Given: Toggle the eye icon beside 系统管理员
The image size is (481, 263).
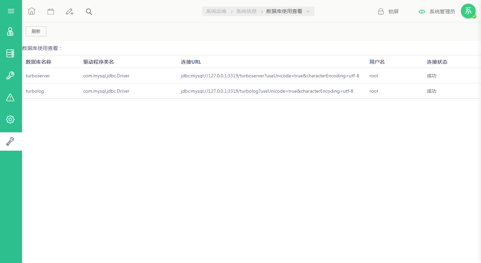Looking at the screenshot, I should [422, 12].
